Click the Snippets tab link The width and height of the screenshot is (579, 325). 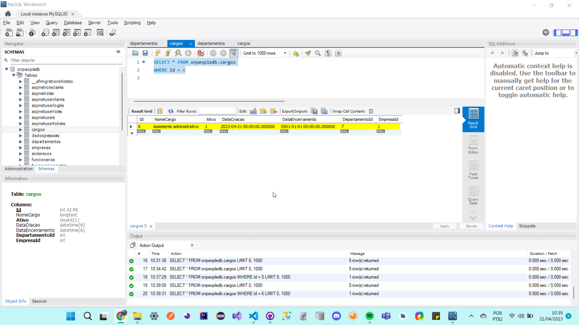pos(527,226)
